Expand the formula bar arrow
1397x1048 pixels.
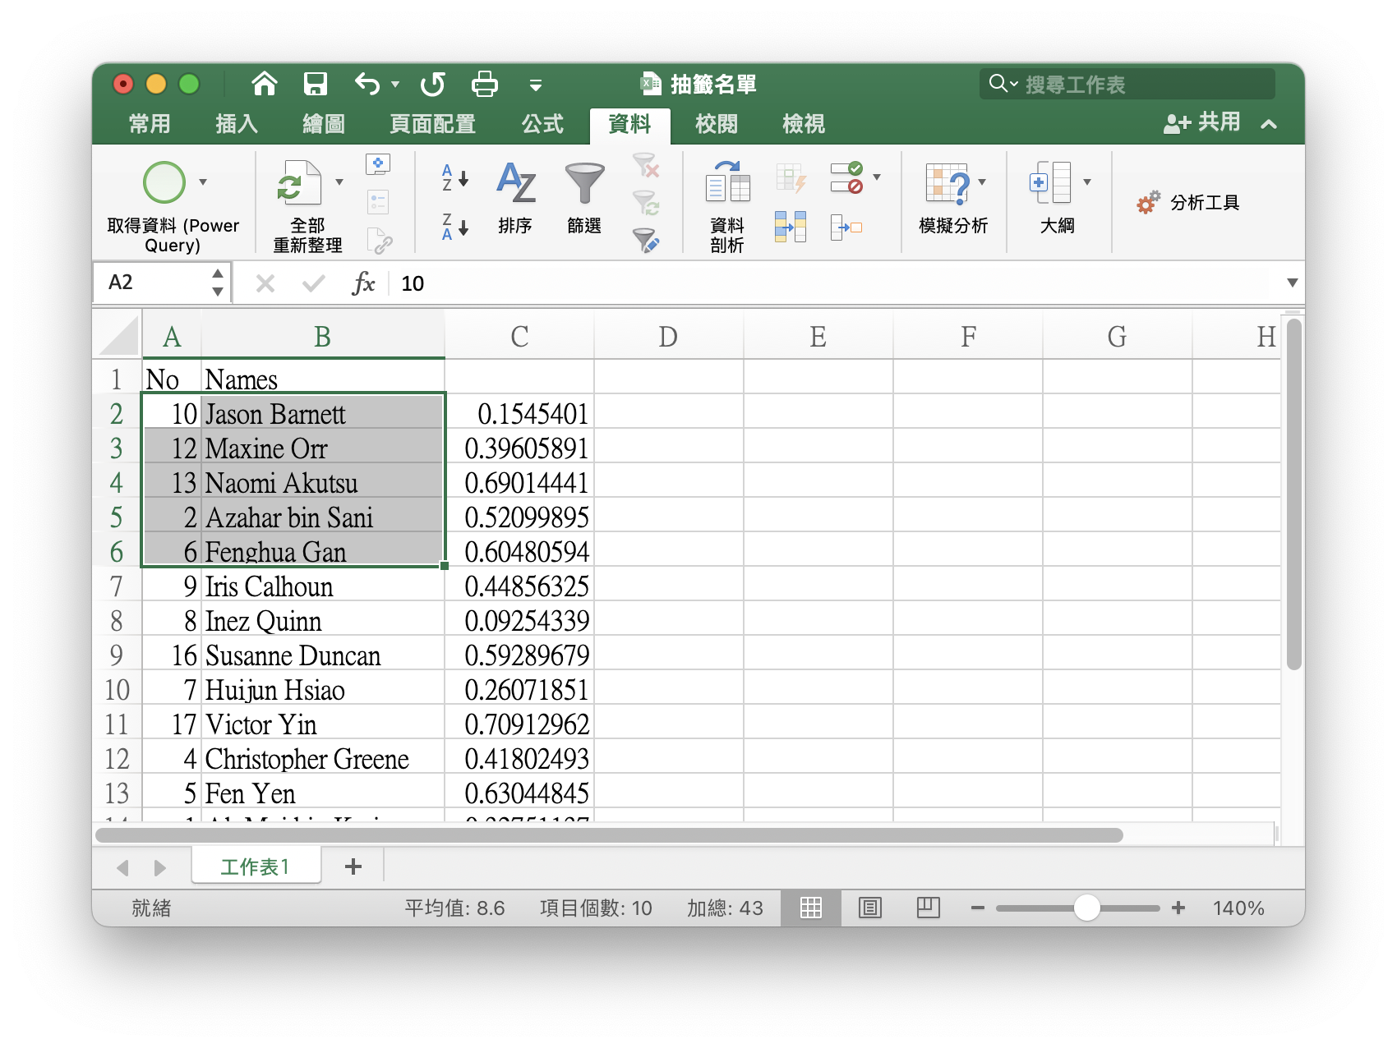coord(1292,283)
